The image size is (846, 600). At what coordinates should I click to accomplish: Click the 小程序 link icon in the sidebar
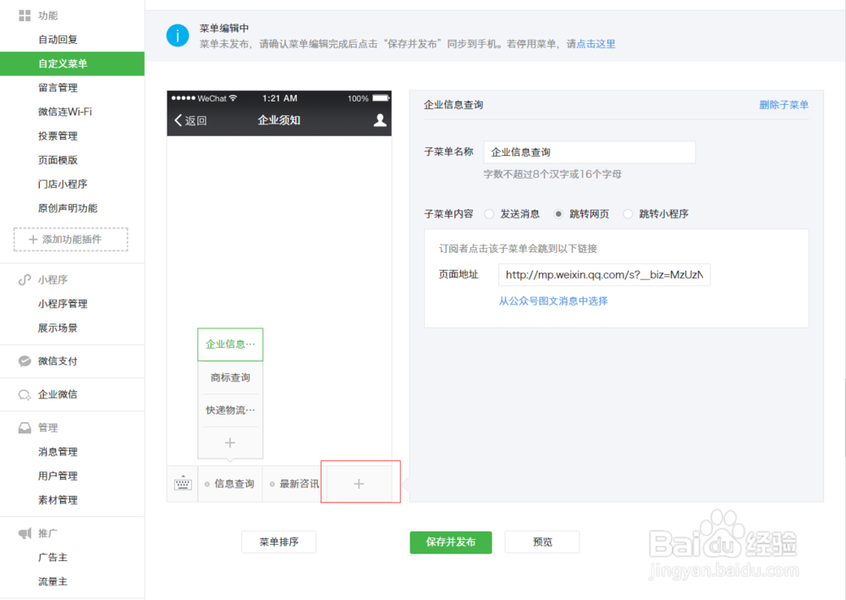[25, 279]
